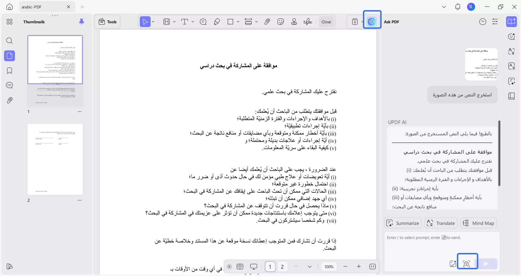Image resolution: width=521 pixels, height=276 pixels.
Task: Open AI Chat in the right sidebar
Action: pos(512,37)
